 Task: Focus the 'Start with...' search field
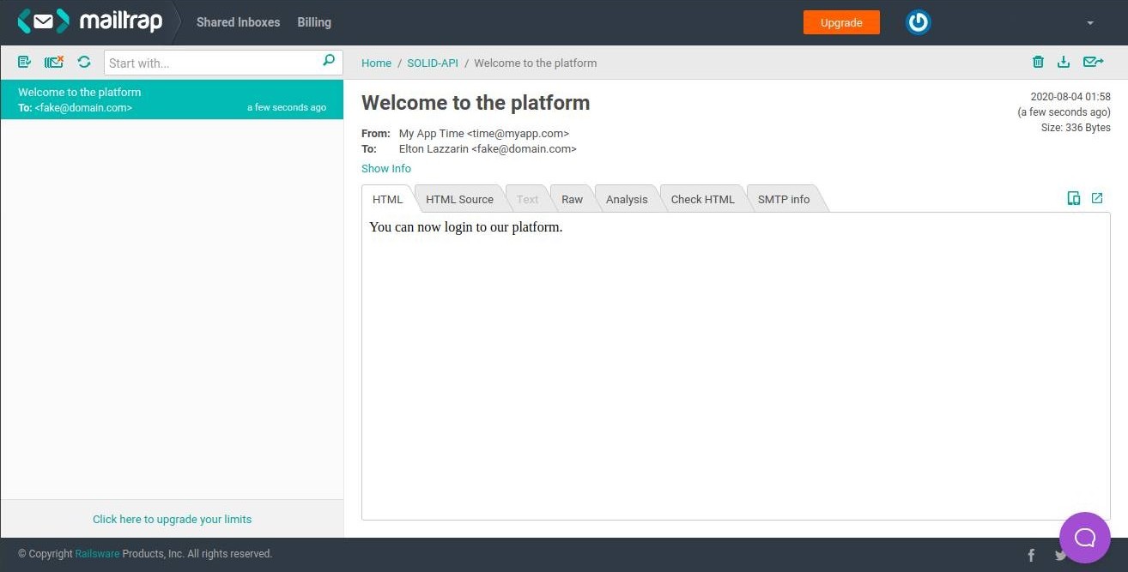pyautogui.click(x=213, y=63)
